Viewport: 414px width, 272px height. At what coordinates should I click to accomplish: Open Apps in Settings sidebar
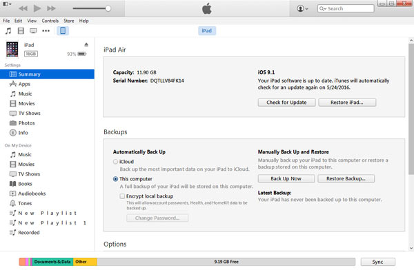coord(47,84)
